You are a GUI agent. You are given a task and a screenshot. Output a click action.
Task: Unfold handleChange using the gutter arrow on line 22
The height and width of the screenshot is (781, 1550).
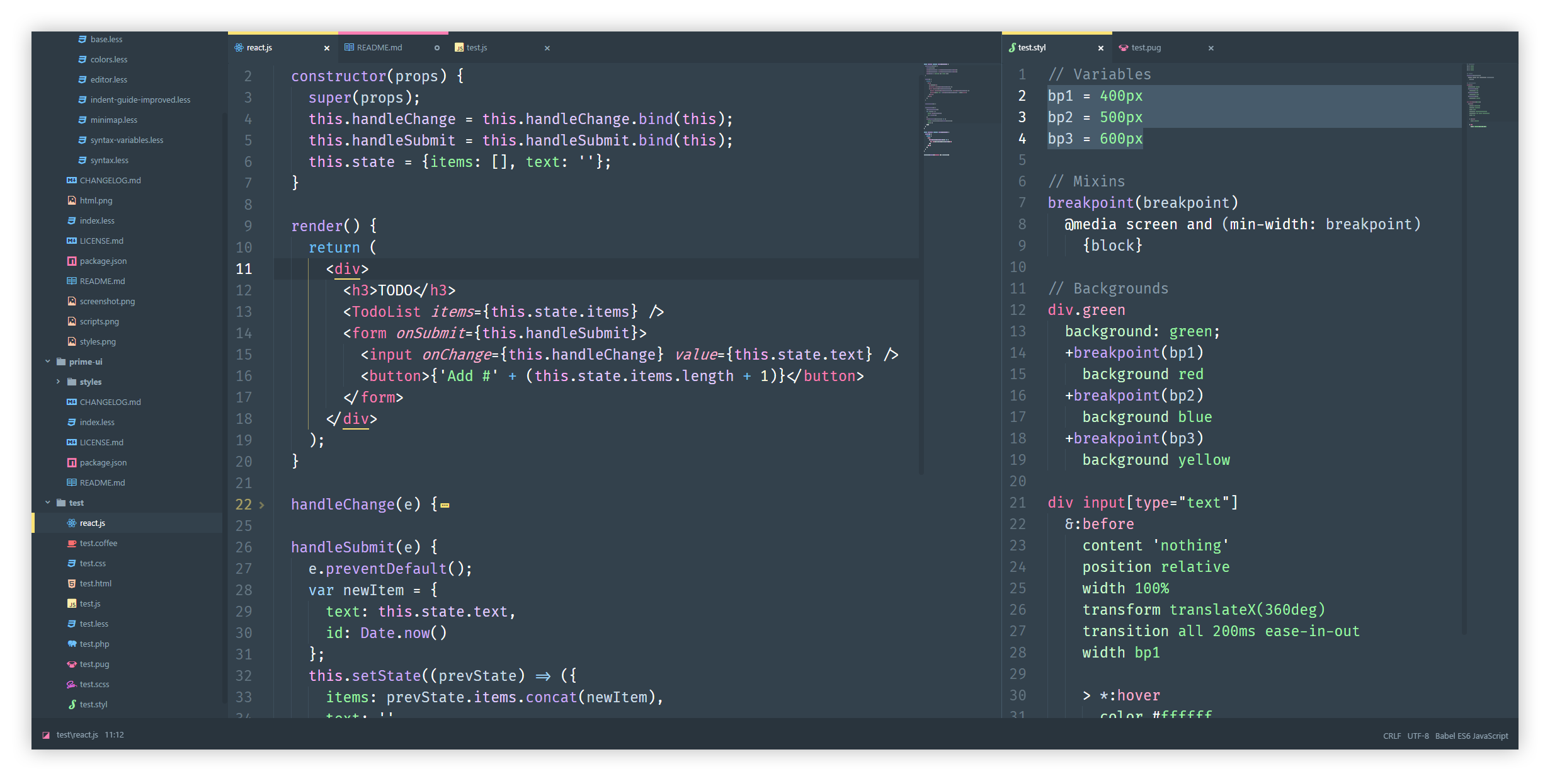(x=262, y=505)
